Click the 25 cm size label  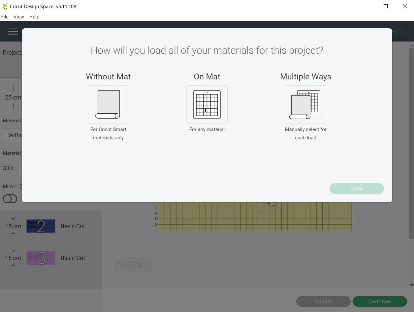pyautogui.click(x=13, y=98)
